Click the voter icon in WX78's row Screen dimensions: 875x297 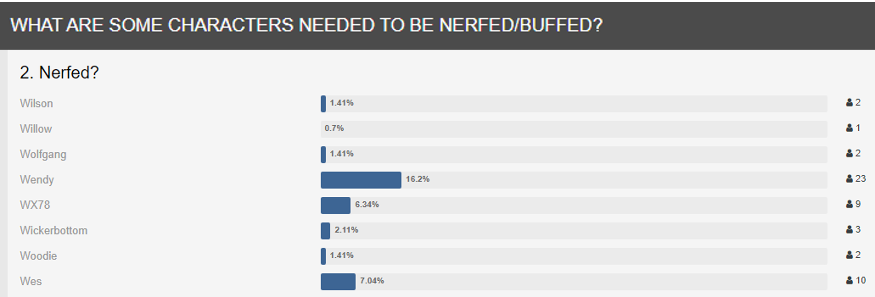pos(849,204)
